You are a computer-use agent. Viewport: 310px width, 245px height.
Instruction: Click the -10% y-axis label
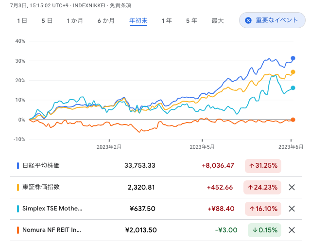[x=19, y=139]
